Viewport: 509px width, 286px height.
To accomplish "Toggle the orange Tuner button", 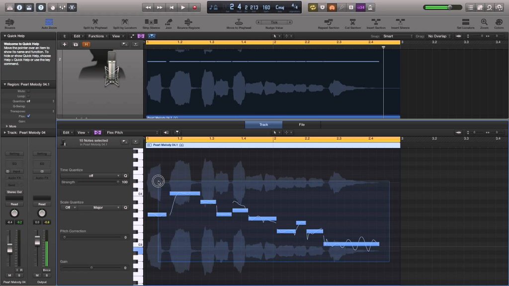I will [x=332, y=7].
